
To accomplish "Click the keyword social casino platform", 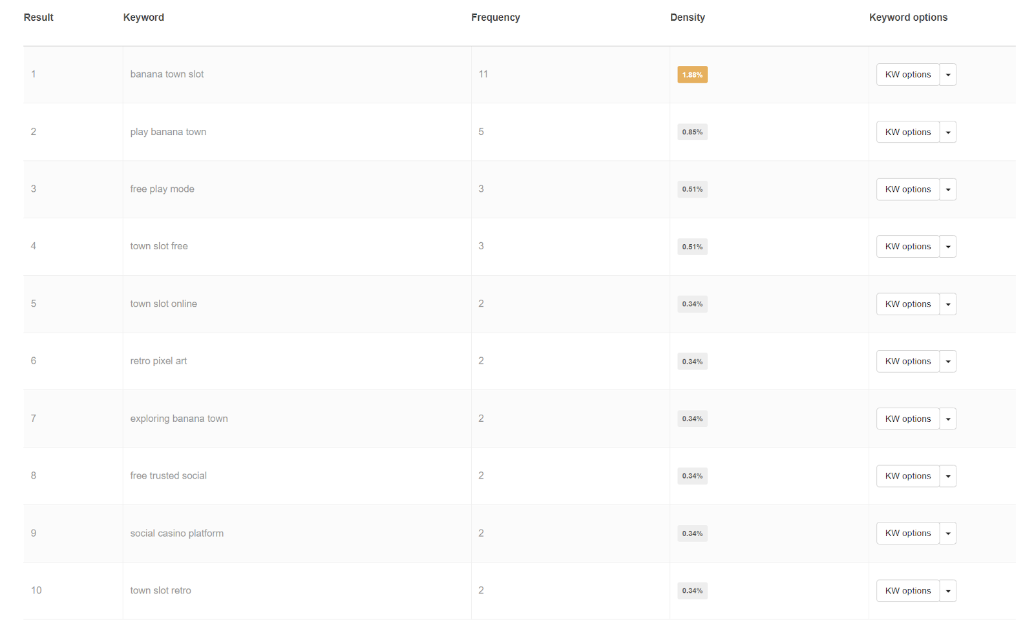I will click(x=176, y=533).
